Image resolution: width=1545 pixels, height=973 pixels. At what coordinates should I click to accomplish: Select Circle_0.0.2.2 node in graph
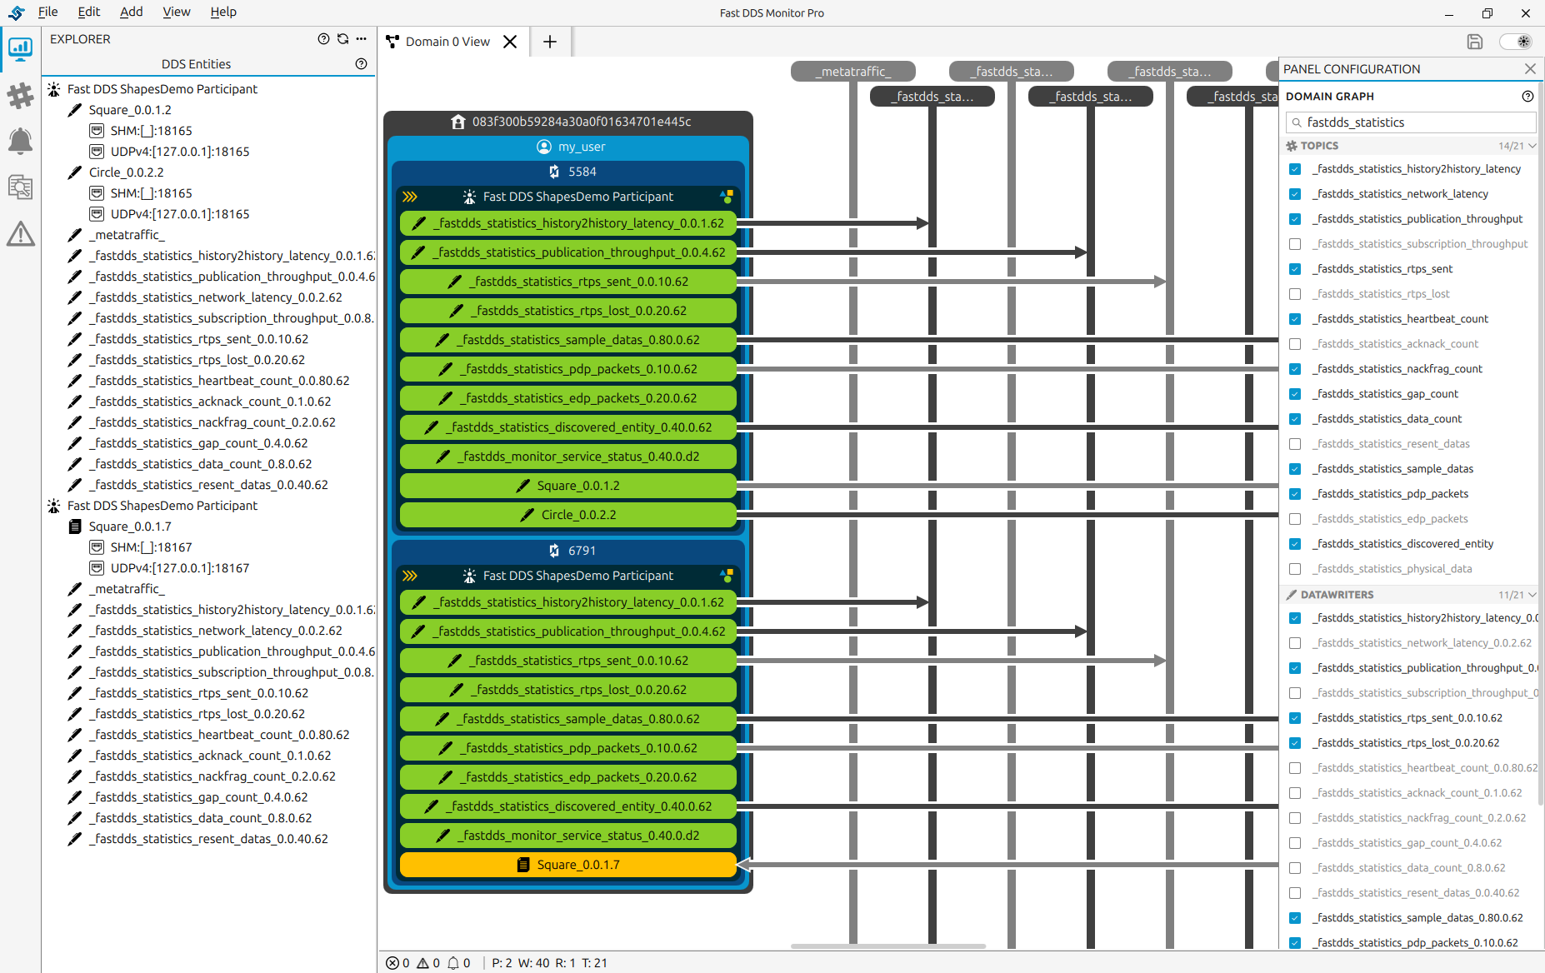pos(568,515)
